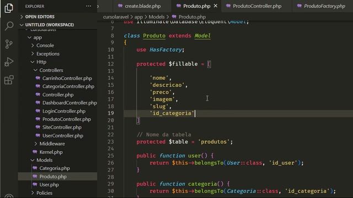This screenshot has width=353, height=198.
Task: Click line number 12 in the gutter
Action: [x=110, y=64]
